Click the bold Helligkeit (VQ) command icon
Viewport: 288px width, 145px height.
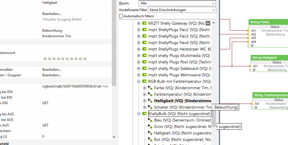pyautogui.click(x=150, y=101)
